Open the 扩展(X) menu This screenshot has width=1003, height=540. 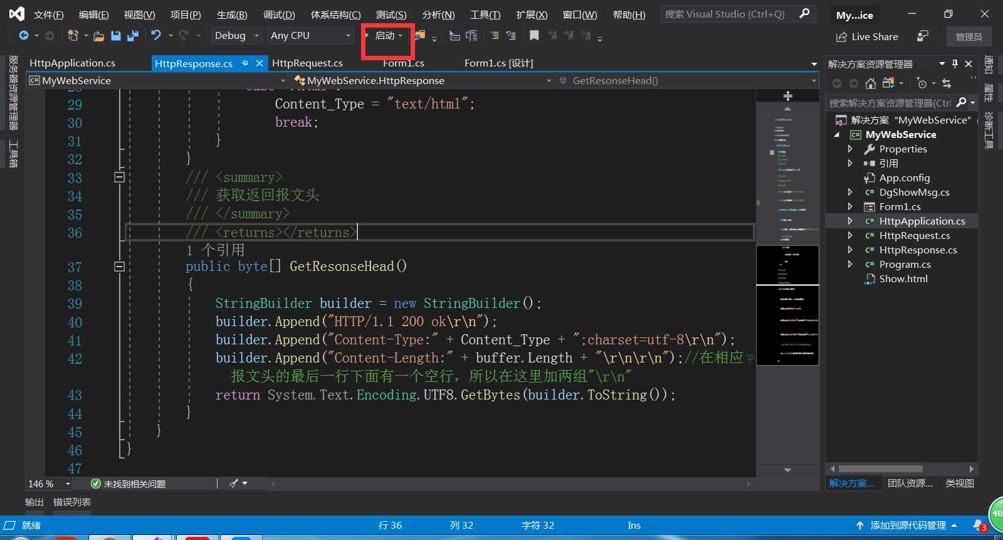[532, 14]
